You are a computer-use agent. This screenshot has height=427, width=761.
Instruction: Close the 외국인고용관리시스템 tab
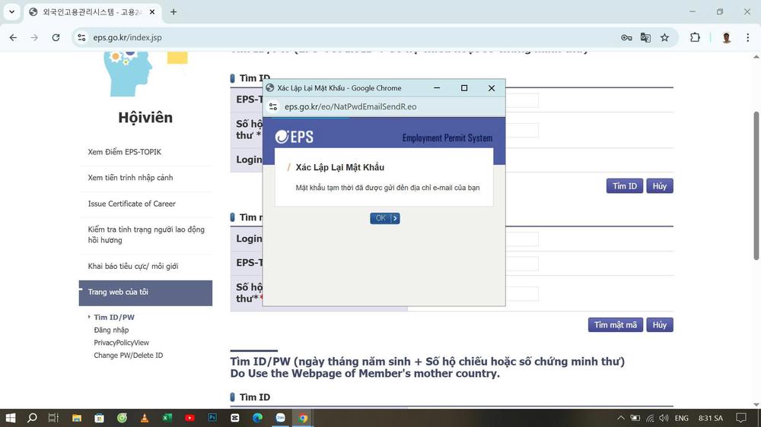click(x=152, y=11)
